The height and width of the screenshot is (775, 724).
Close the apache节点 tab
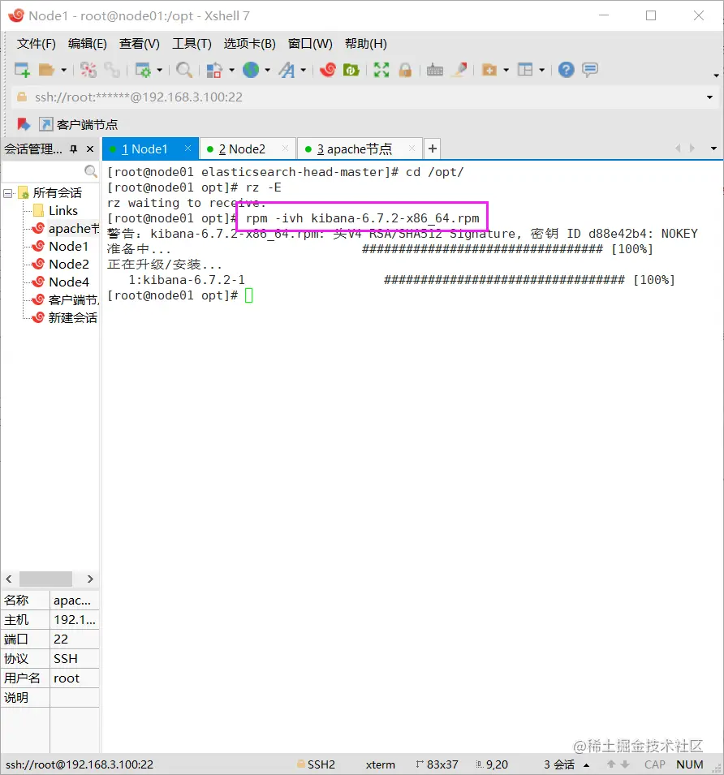412,149
